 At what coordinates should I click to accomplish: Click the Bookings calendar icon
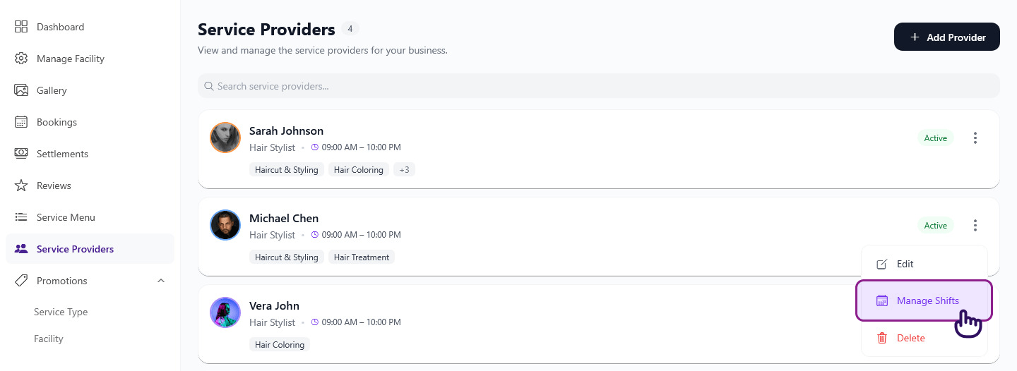(x=21, y=122)
